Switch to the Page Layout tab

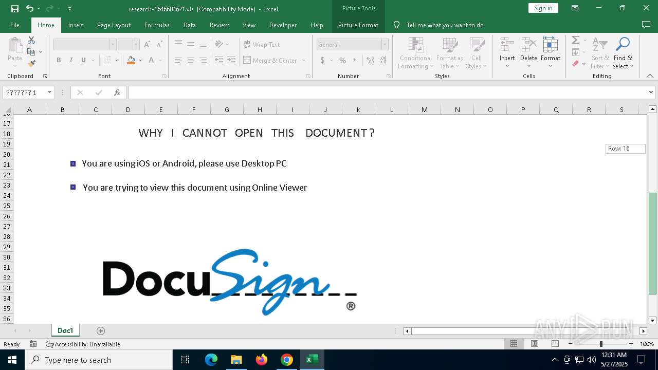pyautogui.click(x=114, y=25)
